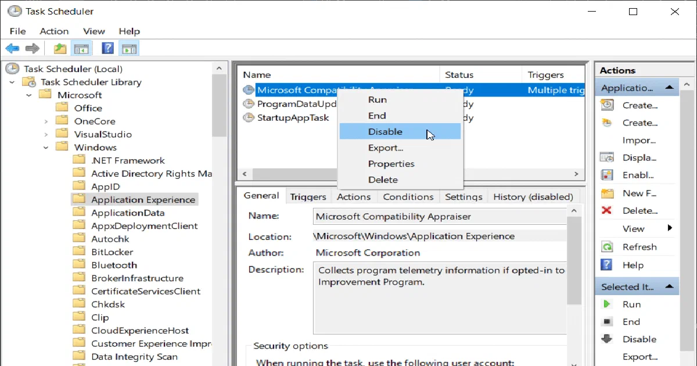Click the Create Basic Task icon in Actions
This screenshot has height=366, width=697.
point(608,105)
